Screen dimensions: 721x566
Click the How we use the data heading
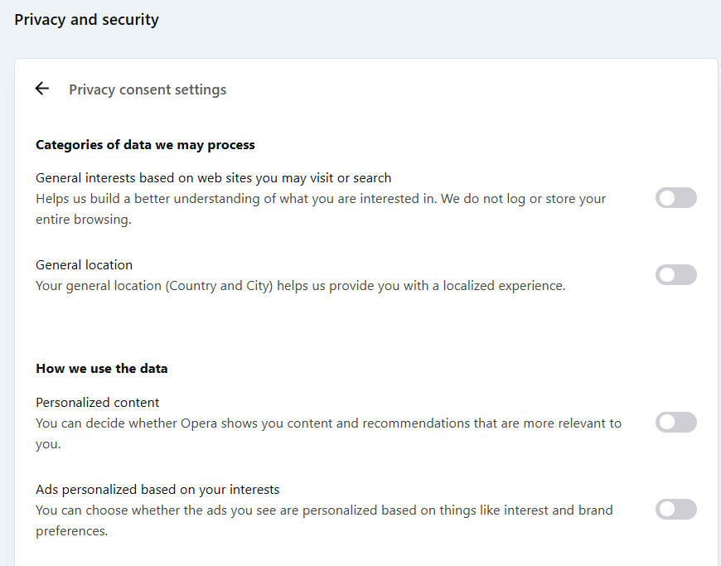click(102, 369)
